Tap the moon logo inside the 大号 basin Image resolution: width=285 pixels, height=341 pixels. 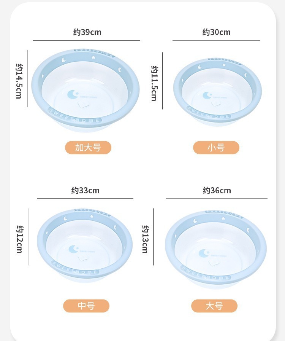point(204,254)
